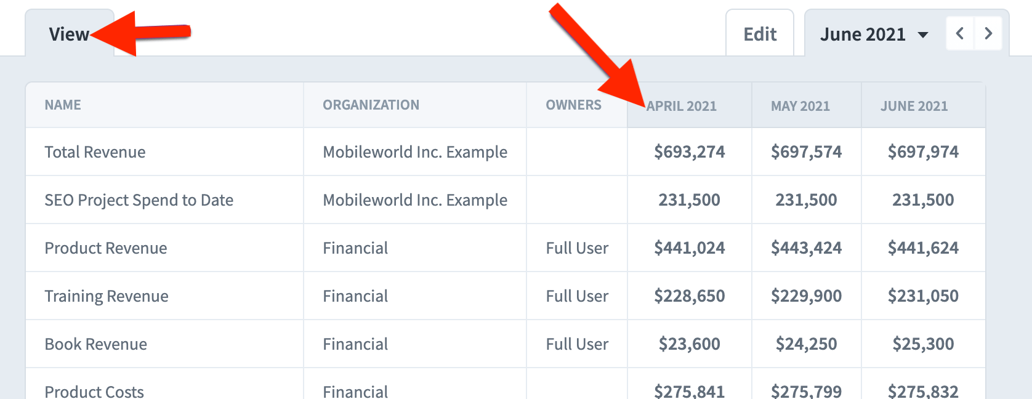Click Training Revenue May value $229,900
The width and height of the screenshot is (1032, 399).
pos(807,296)
